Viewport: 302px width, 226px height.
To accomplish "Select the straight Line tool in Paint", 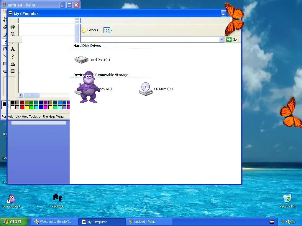I will click(5, 56).
